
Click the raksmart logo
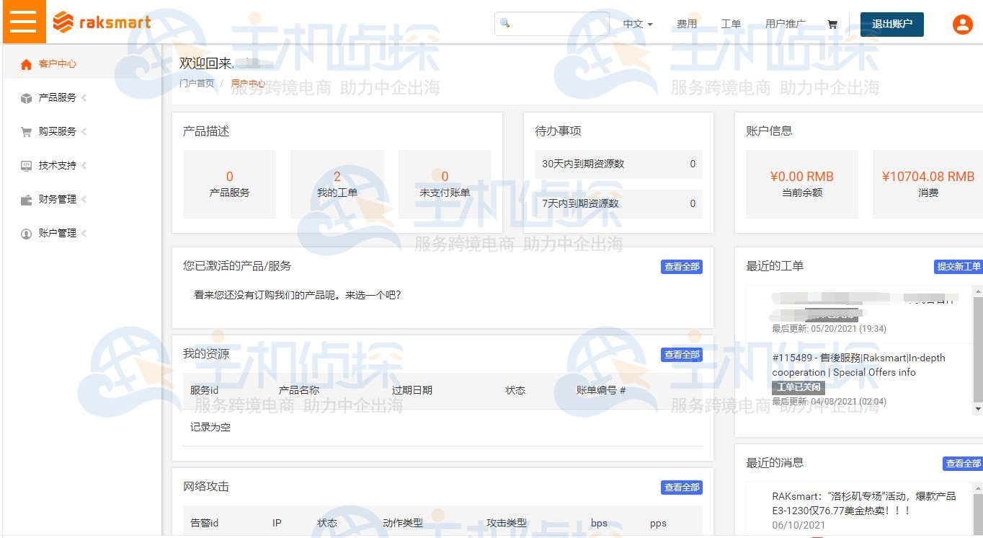101,22
